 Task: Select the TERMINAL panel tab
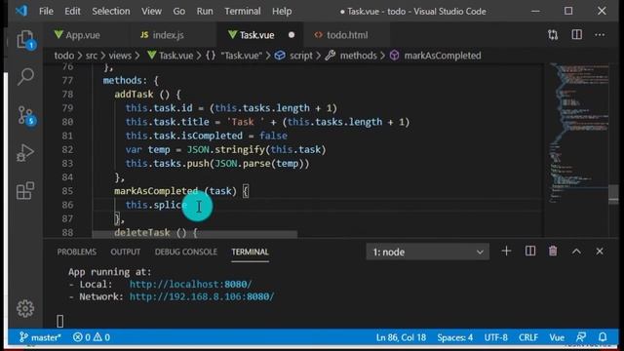250,252
